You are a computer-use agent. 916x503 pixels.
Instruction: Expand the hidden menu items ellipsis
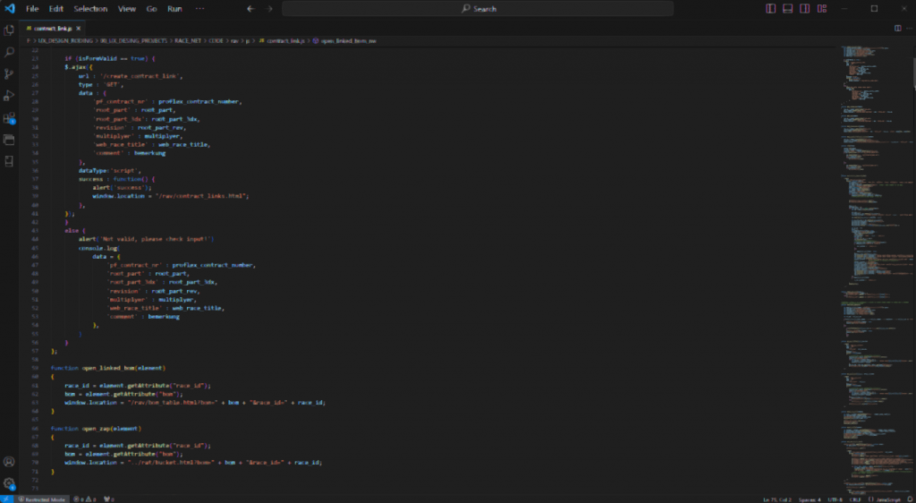click(199, 9)
